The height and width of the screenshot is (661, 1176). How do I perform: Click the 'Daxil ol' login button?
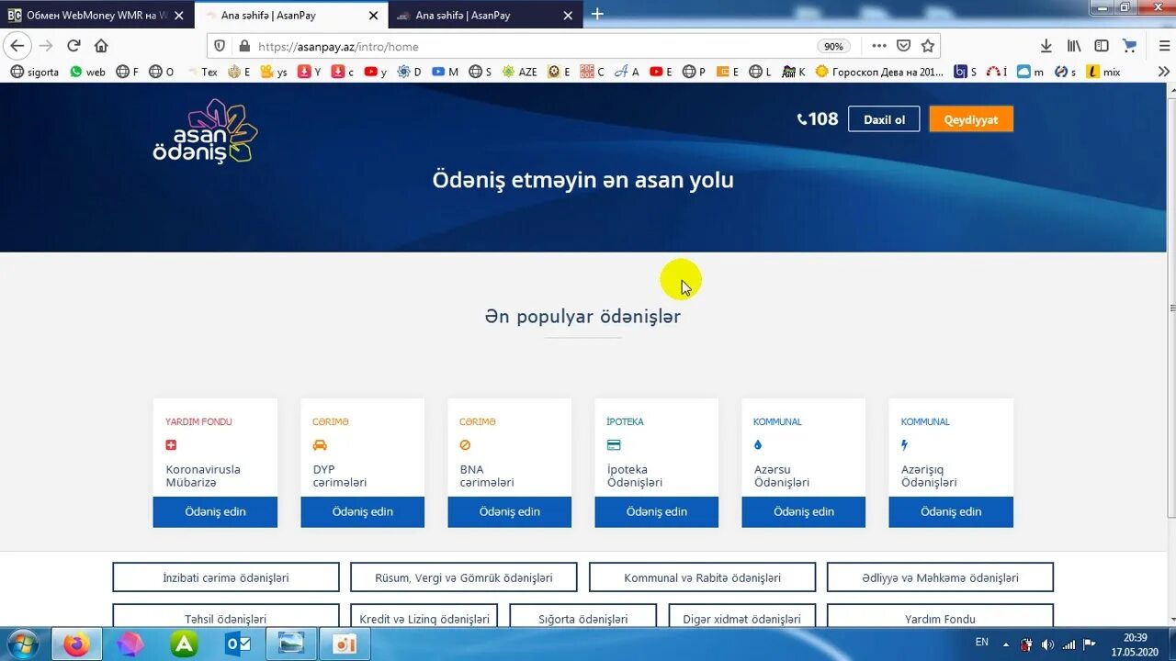click(884, 119)
